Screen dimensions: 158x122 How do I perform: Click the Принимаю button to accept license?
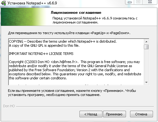[114, 114]
